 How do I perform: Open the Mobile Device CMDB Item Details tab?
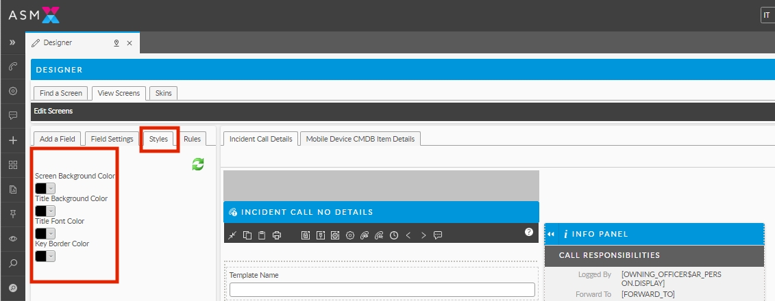[360, 139]
